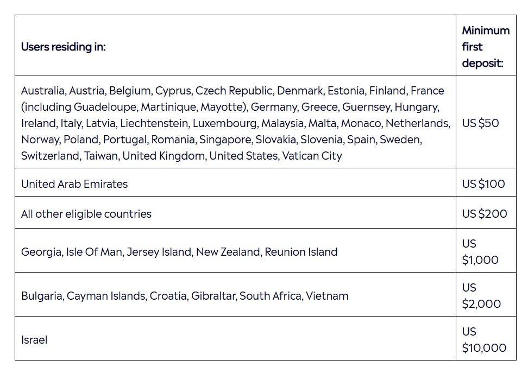The image size is (528, 373).
Task: Select the US $50 deposit cell
Action: [480, 123]
